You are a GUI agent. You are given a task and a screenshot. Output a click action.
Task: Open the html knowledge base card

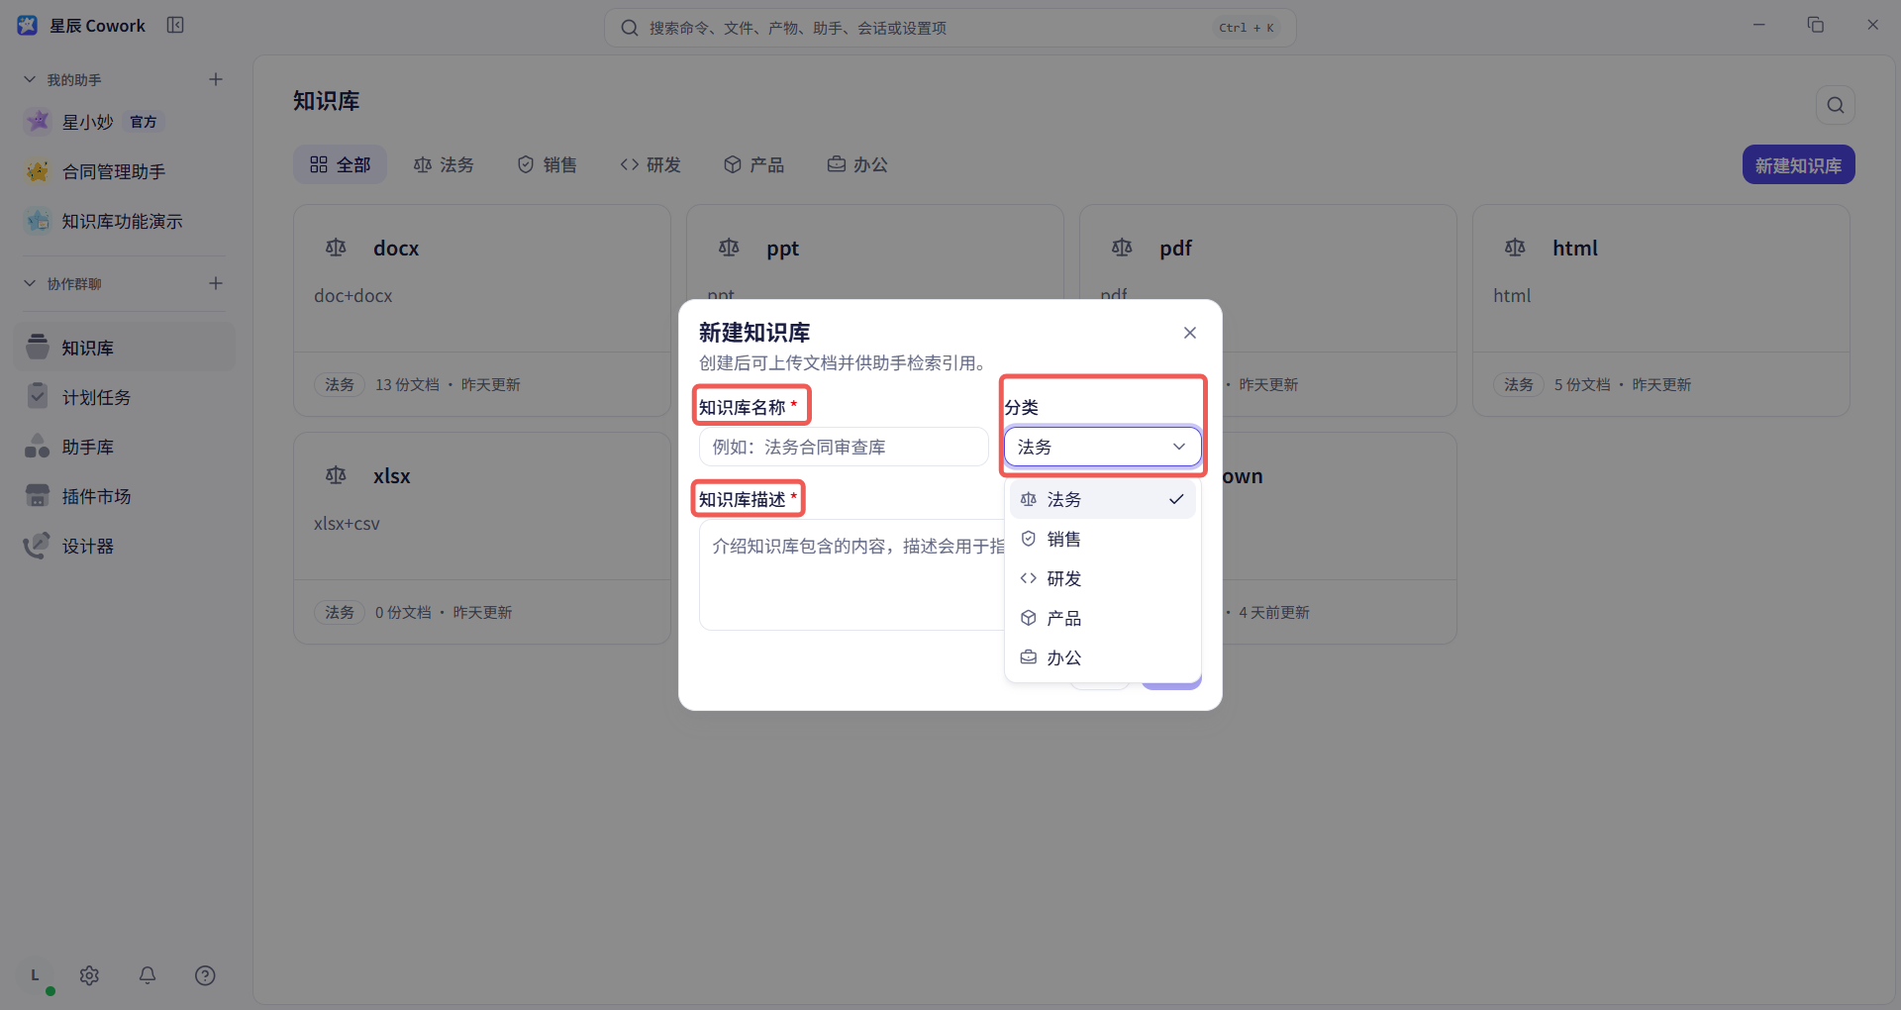click(1660, 310)
